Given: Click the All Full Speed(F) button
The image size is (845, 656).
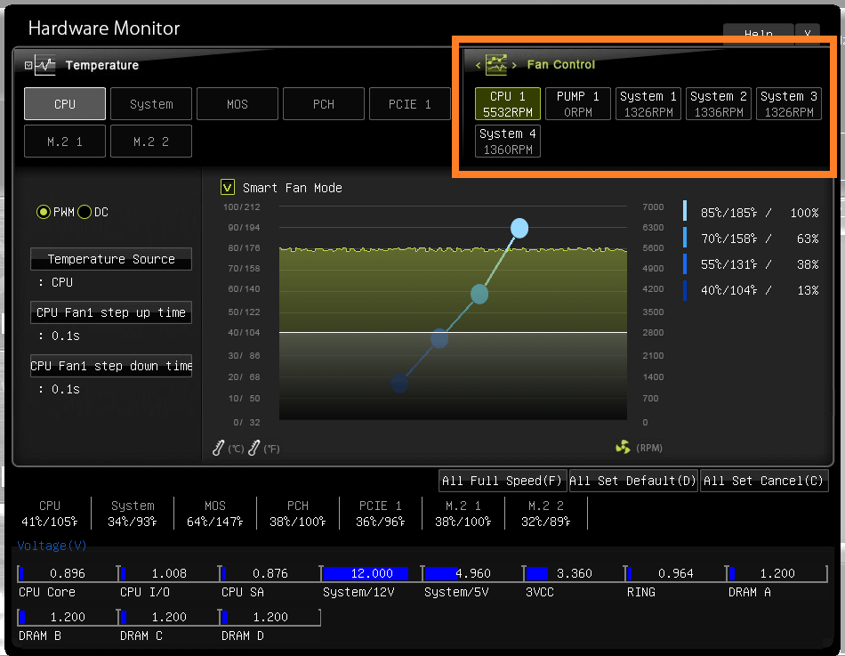Looking at the screenshot, I should [503, 481].
